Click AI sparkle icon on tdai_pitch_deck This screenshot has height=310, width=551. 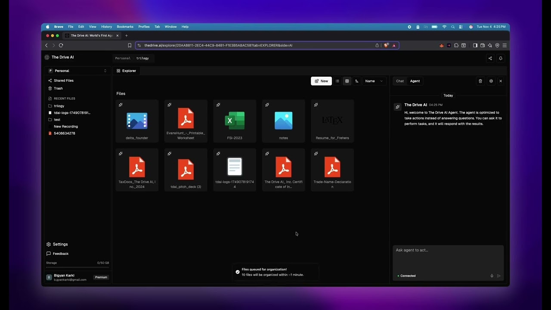[170, 153]
